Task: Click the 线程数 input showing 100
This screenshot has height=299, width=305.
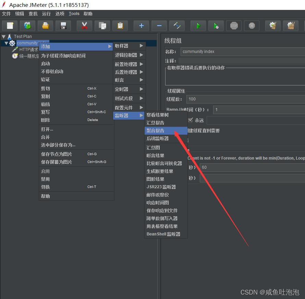Action: (x=245, y=99)
